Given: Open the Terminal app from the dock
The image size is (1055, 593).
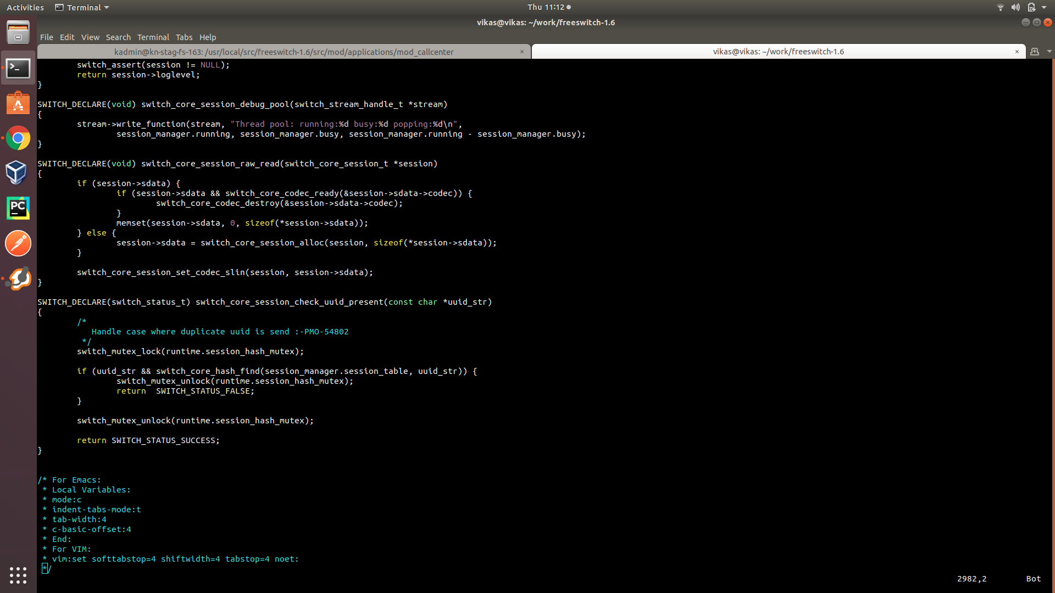Looking at the screenshot, I should [18, 69].
